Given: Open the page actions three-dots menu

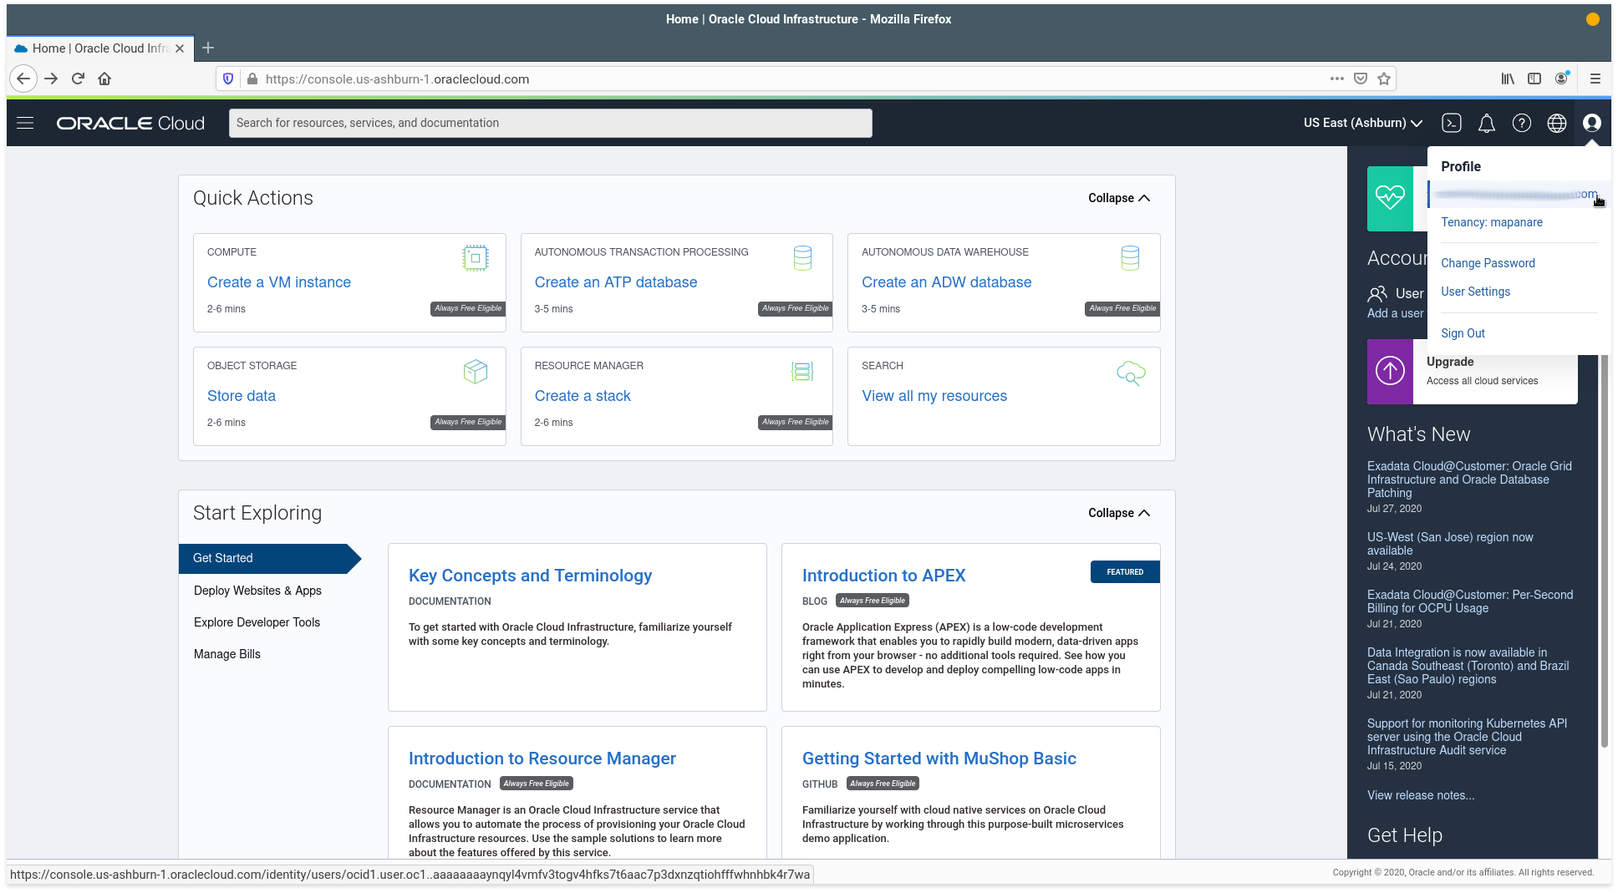Looking at the screenshot, I should 1337,79.
